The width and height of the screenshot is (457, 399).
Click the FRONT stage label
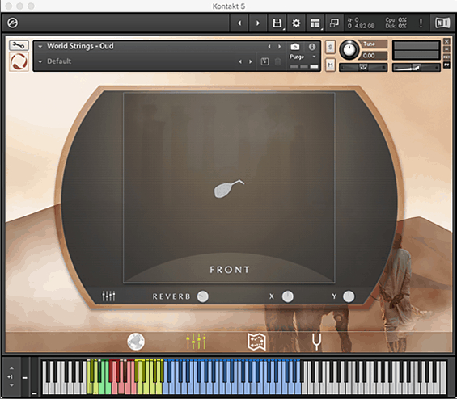230,270
